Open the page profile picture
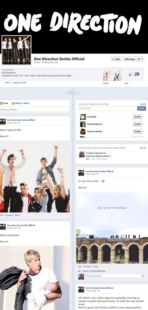 click(16, 50)
